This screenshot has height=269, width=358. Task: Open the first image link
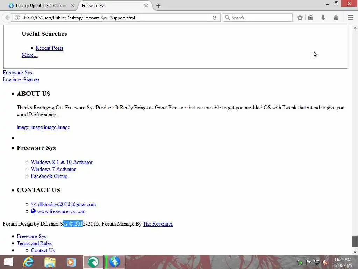(x=23, y=127)
